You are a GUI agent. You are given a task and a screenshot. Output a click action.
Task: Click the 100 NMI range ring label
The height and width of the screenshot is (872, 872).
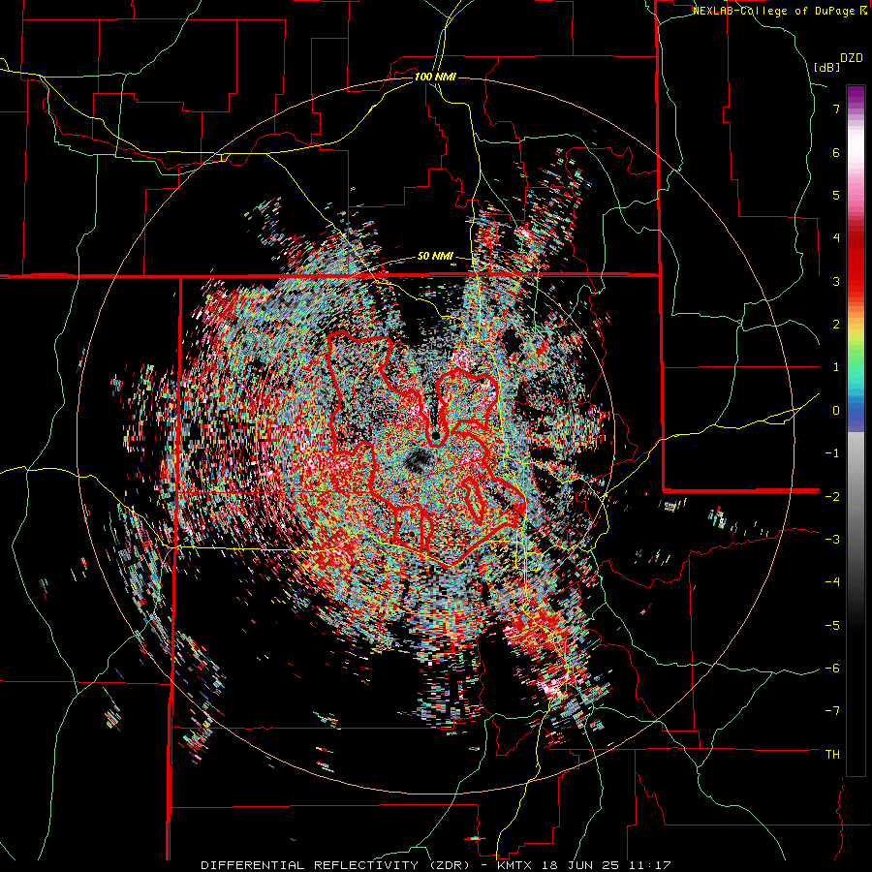(x=435, y=77)
